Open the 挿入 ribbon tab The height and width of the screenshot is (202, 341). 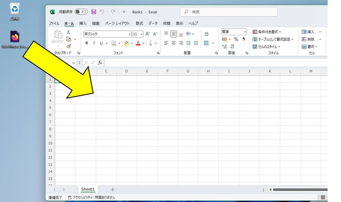[x=83, y=24]
